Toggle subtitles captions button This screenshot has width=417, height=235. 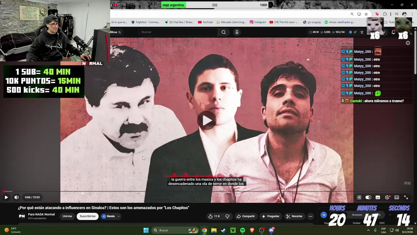(378, 197)
